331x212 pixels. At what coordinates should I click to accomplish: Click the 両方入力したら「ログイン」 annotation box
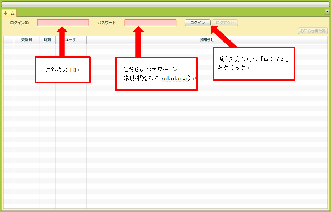[254, 64]
